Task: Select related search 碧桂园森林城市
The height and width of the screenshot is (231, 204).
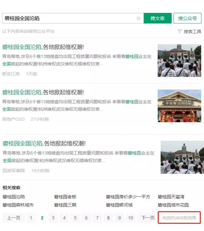Action: [18, 205]
